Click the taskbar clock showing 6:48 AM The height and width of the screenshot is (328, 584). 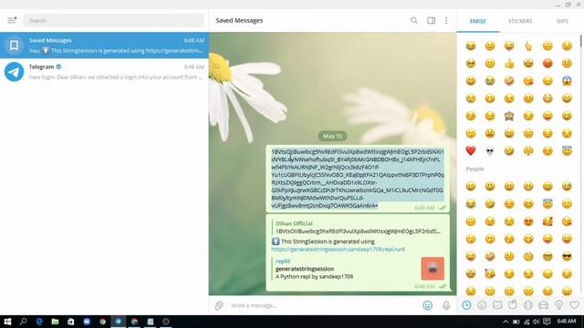(567, 322)
